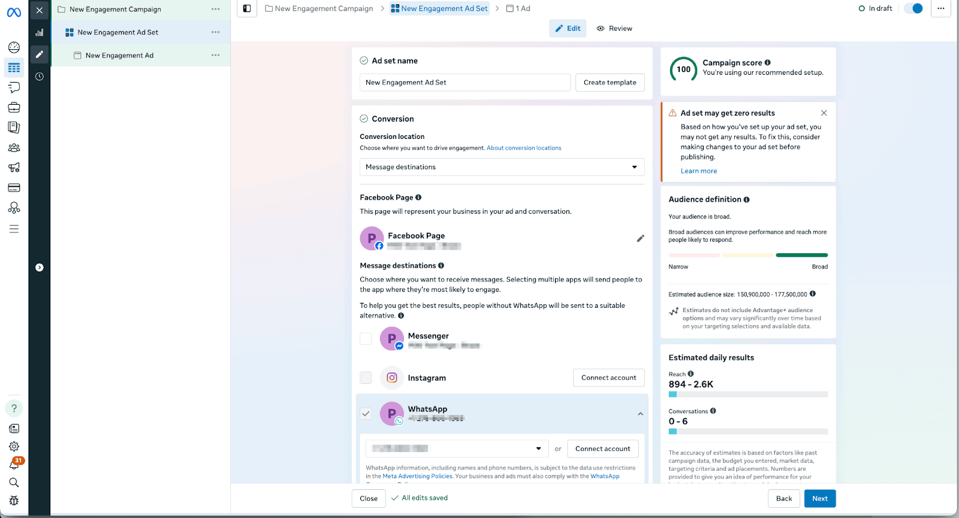Click the Meta logo icon
The image size is (959, 518).
click(14, 12)
